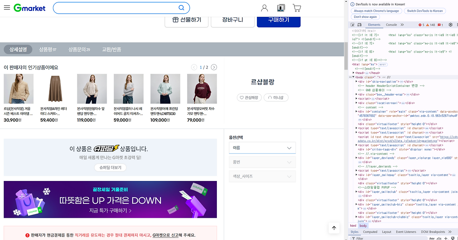Screen dimensions: 458x240
Task: Switch to DevTools Elements tab
Action: [x=374, y=25]
